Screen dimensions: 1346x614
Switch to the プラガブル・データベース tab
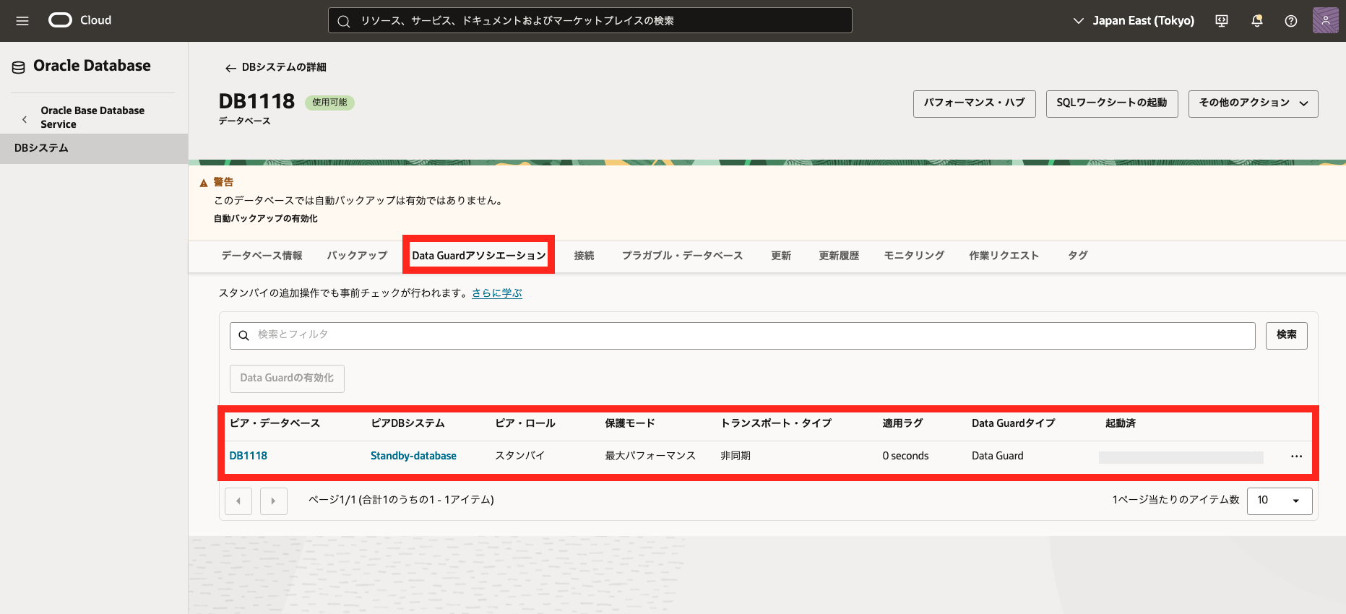point(682,256)
